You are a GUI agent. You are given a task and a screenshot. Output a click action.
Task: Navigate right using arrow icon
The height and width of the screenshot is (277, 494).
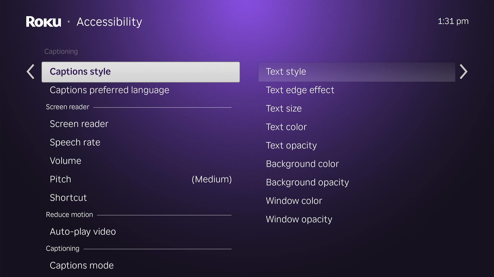tap(463, 71)
